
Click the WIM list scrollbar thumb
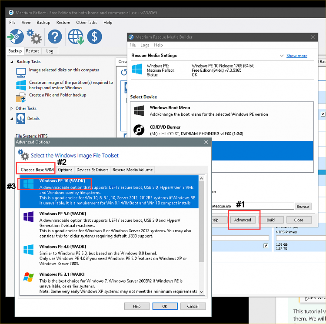coord(201,221)
